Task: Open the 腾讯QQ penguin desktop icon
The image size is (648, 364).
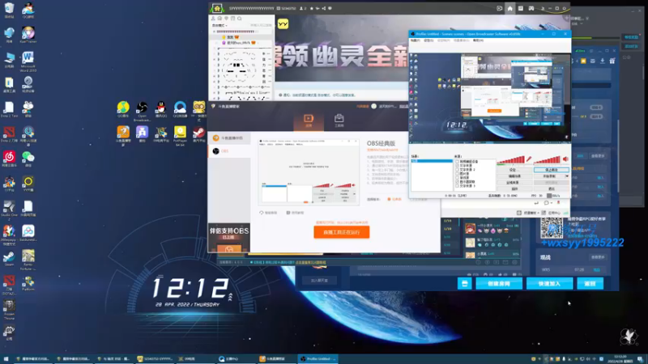Action: click(160, 110)
